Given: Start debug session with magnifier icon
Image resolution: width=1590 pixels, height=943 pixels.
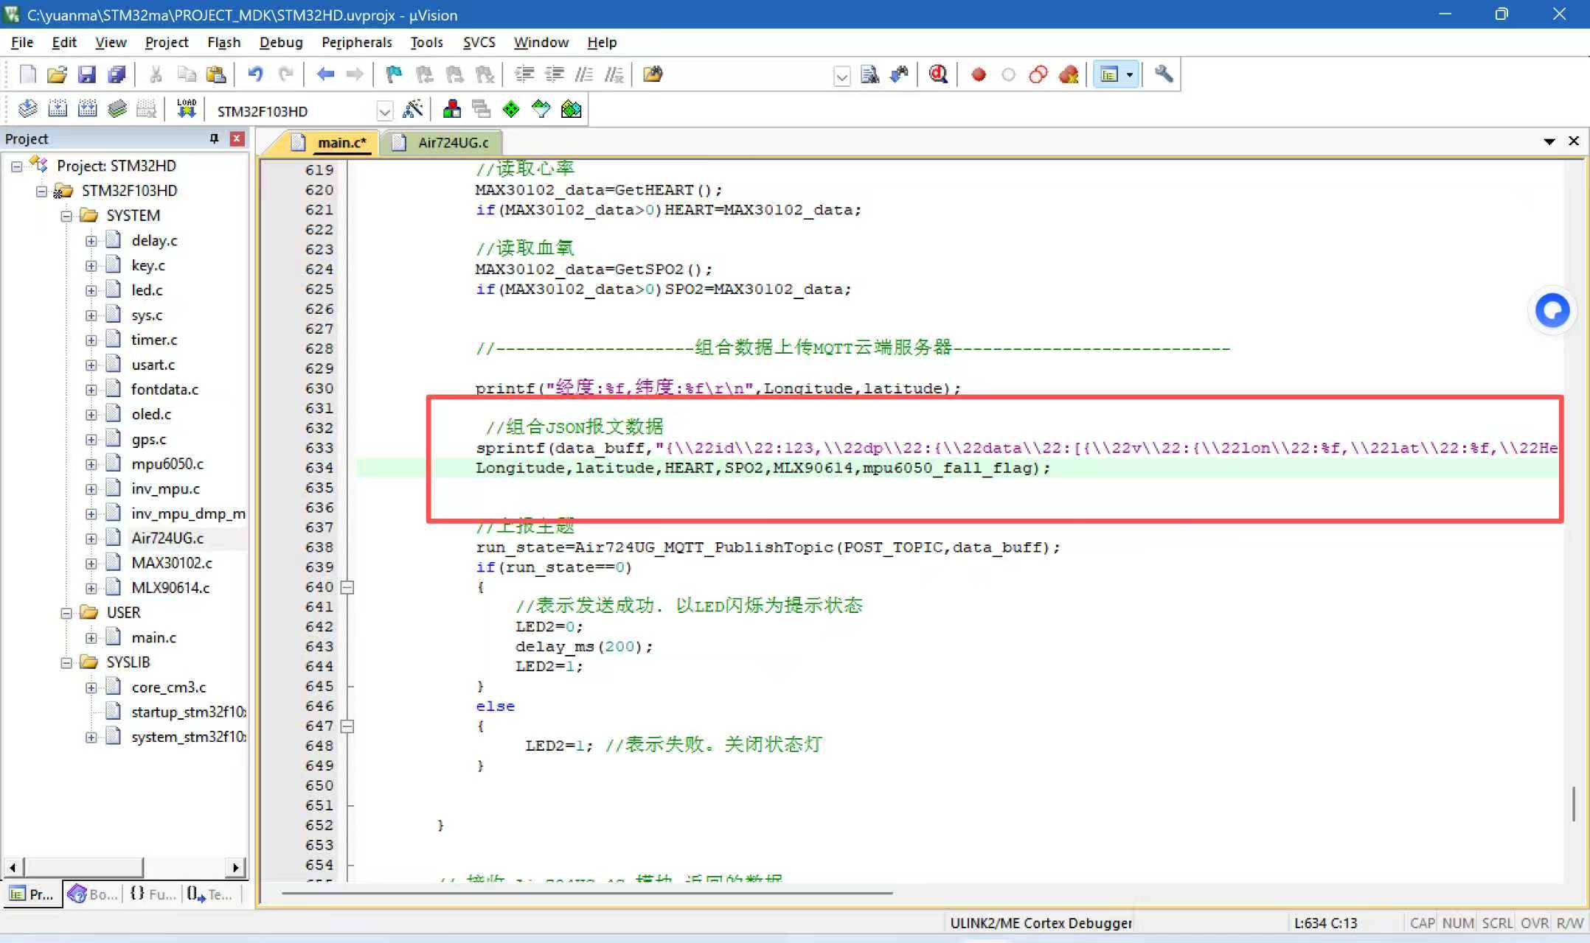Looking at the screenshot, I should point(938,74).
